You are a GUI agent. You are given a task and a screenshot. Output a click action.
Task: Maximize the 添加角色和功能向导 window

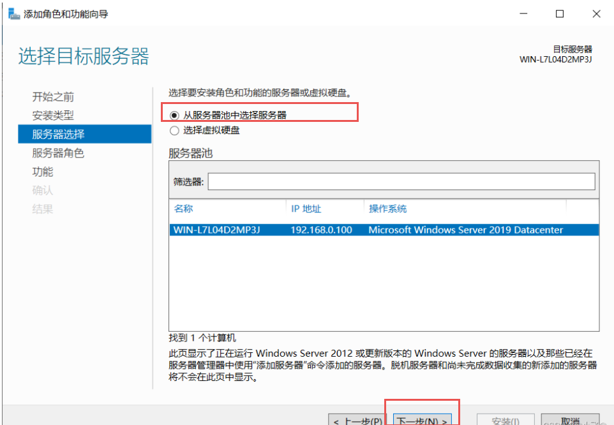tap(560, 13)
